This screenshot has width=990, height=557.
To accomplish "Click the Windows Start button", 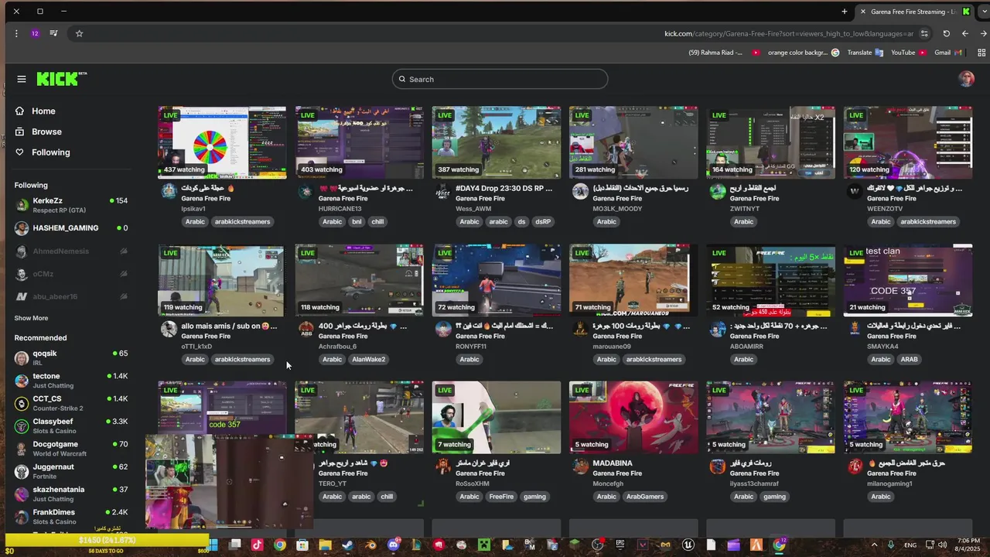I will click(x=211, y=545).
